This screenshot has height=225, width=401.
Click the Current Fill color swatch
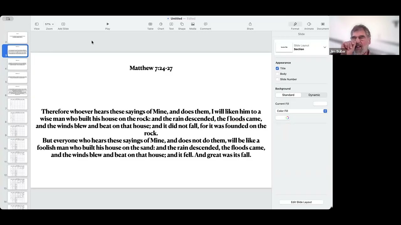tap(320, 104)
